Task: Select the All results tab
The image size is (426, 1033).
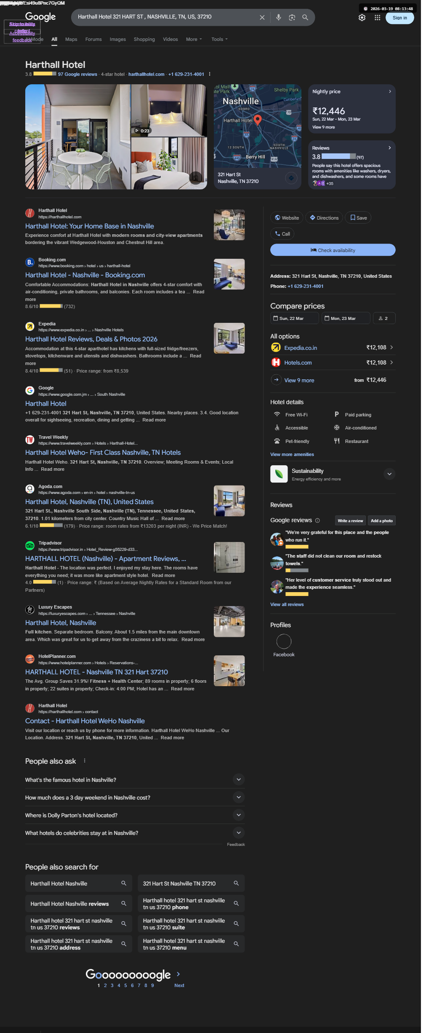Action: [x=54, y=39]
